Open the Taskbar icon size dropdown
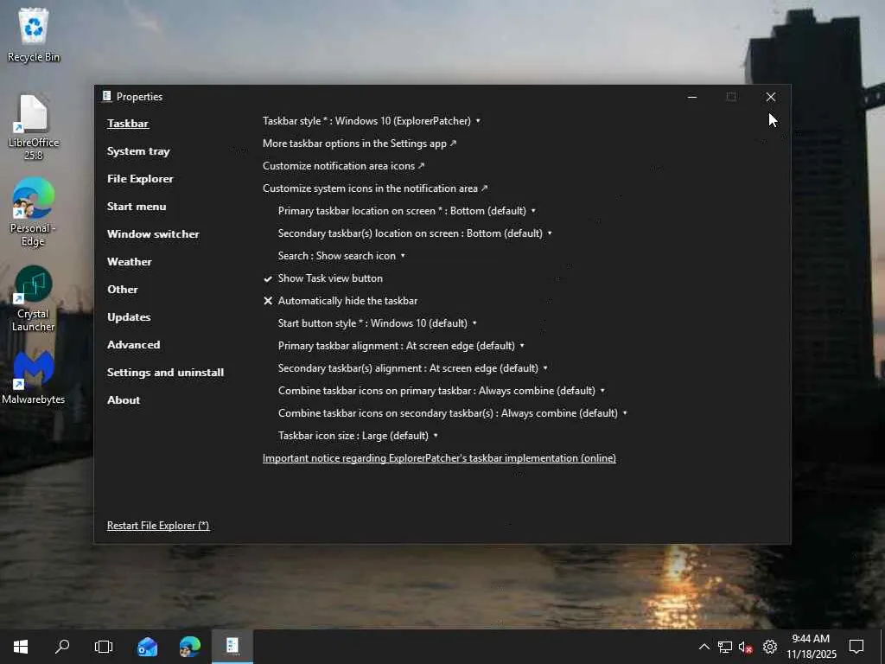Viewport: 885px width, 664px height. pos(358,436)
